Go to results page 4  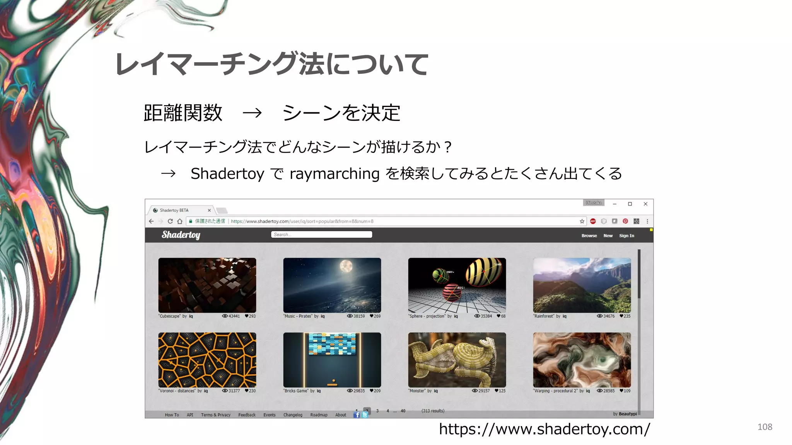coord(388,411)
